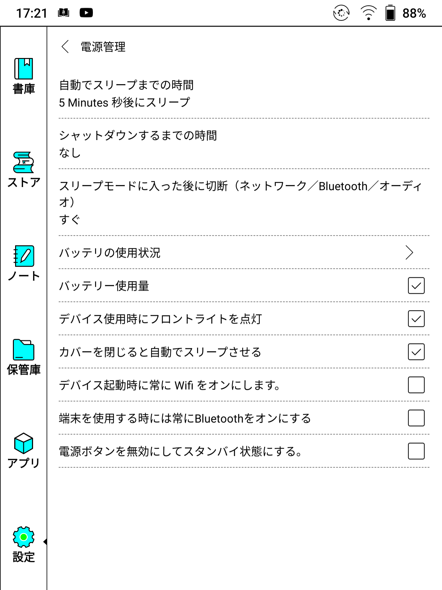Open the スリープモードに入った後に切断 option

pos(244,202)
